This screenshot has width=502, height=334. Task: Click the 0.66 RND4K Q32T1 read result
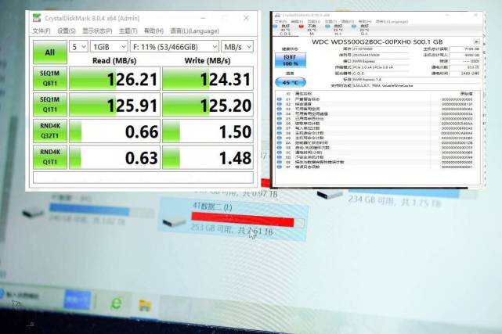114,131
